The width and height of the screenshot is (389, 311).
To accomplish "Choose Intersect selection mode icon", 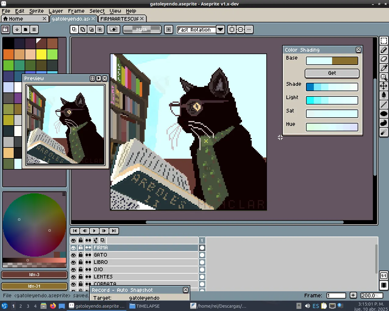I will [x=100, y=29].
